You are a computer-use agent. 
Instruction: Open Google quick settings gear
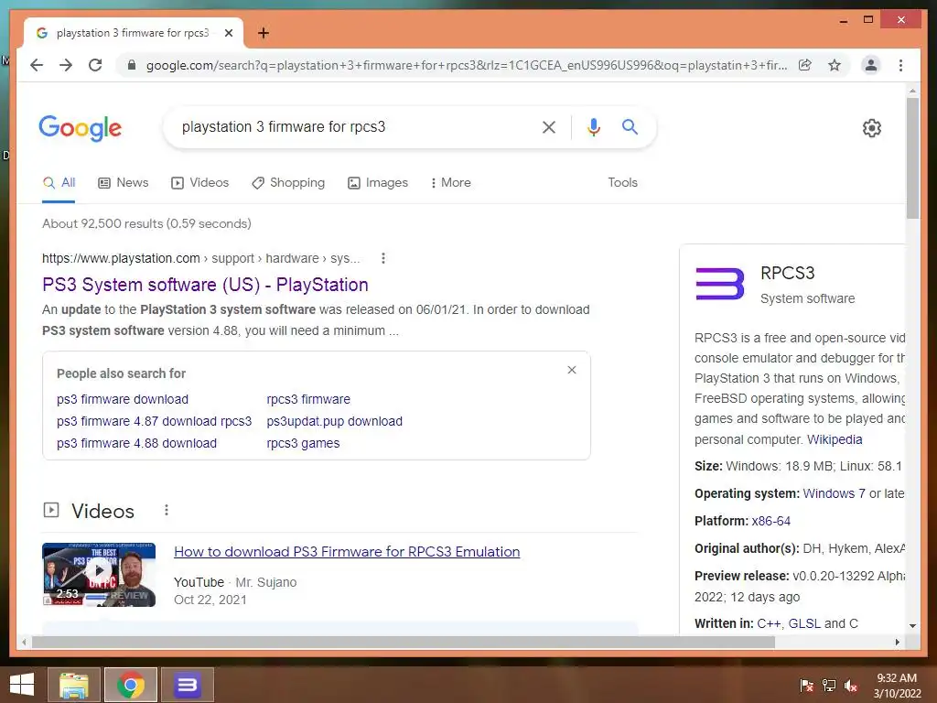point(872,128)
